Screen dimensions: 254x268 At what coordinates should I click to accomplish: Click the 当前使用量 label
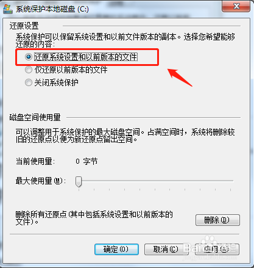(x=35, y=161)
